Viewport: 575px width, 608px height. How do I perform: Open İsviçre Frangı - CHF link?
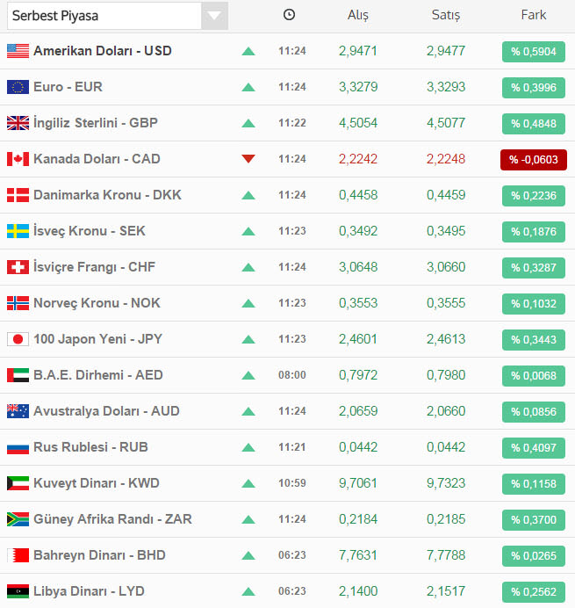click(x=94, y=267)
